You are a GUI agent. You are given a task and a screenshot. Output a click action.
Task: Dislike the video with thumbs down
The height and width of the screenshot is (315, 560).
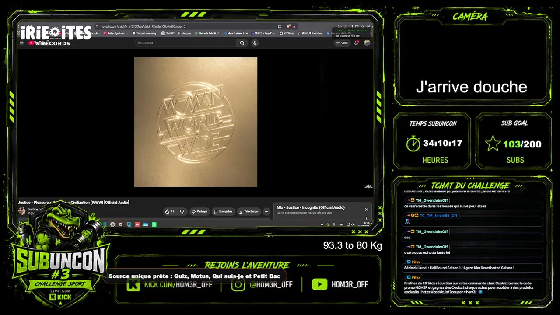coord(182,211)
